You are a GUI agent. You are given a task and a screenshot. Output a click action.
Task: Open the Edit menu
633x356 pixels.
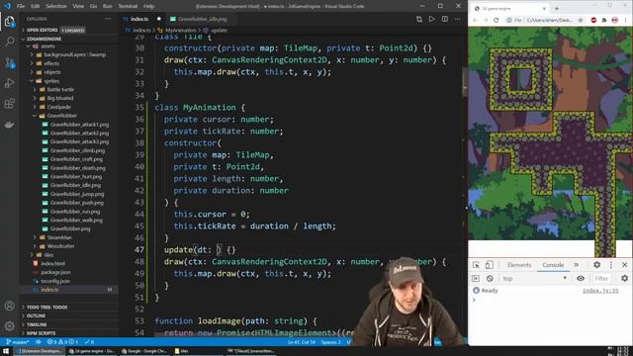(x=36, y=6)
